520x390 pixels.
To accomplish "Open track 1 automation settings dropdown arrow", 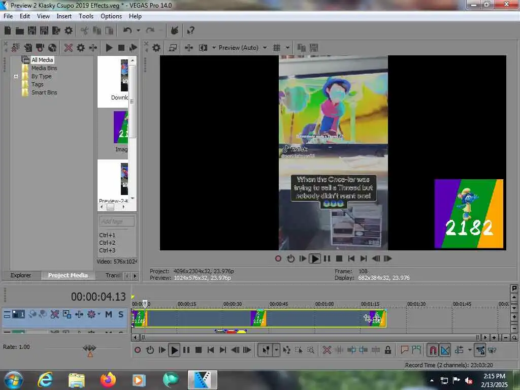I will (x=99, y=314).
